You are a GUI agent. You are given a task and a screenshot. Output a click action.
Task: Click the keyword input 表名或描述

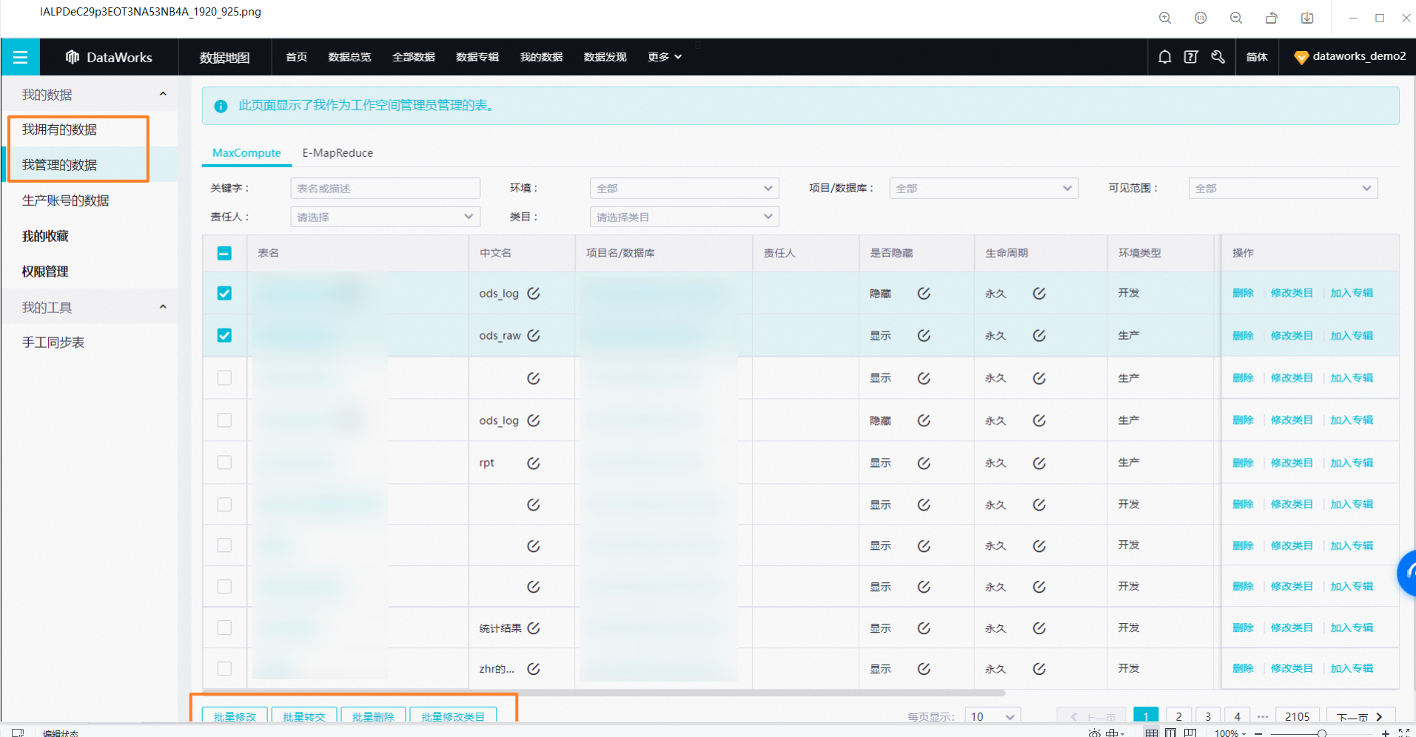coord(385,188)
